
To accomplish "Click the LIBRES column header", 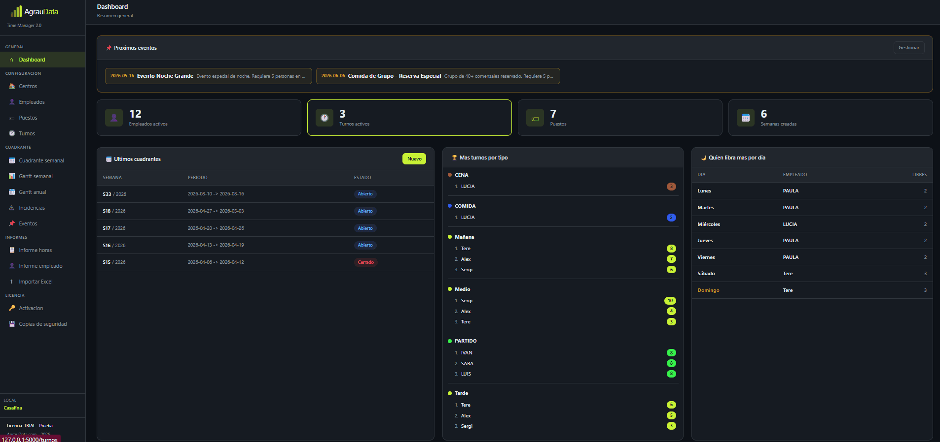I will (919, 175).
